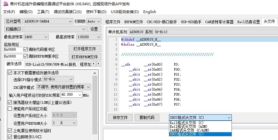
Task: Select the 硬件选项 tab
Action: pos(14,64)
